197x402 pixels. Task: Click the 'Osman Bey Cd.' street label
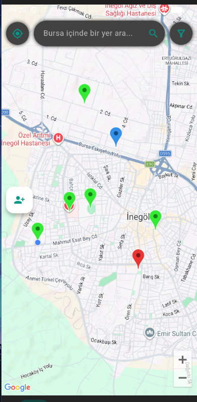point(177,255)
